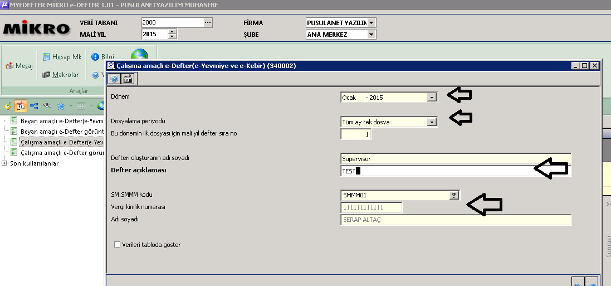Increase the MALİ YIL value with up arrow
This screenshot has width=611, height=286.
pyautogui.click(x=172, y=32)
